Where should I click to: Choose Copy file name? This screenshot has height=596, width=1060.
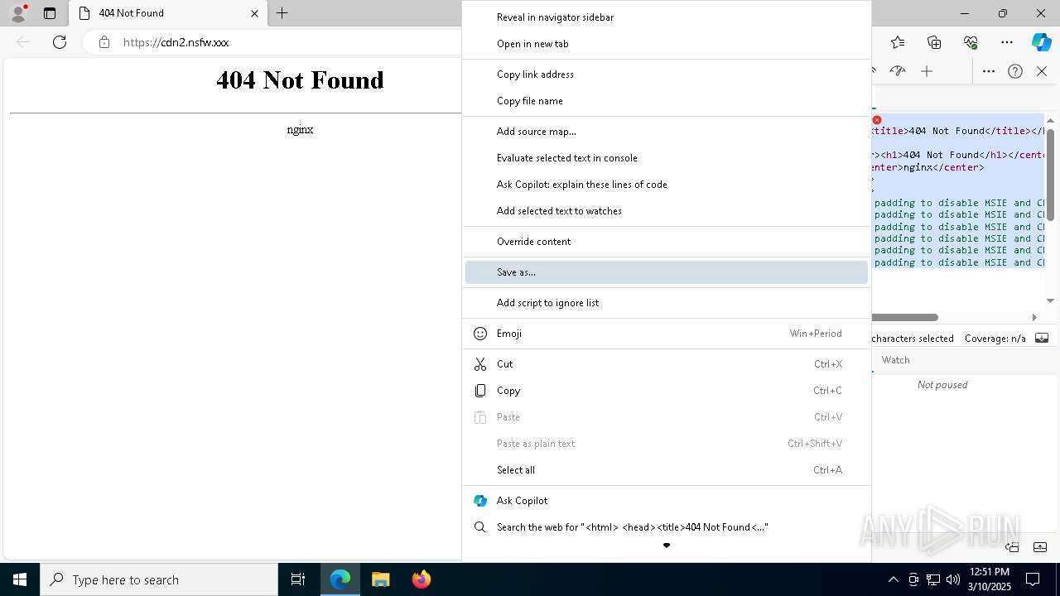point(667,100)
